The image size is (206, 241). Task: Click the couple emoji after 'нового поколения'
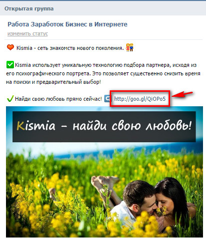click(130, 47)
